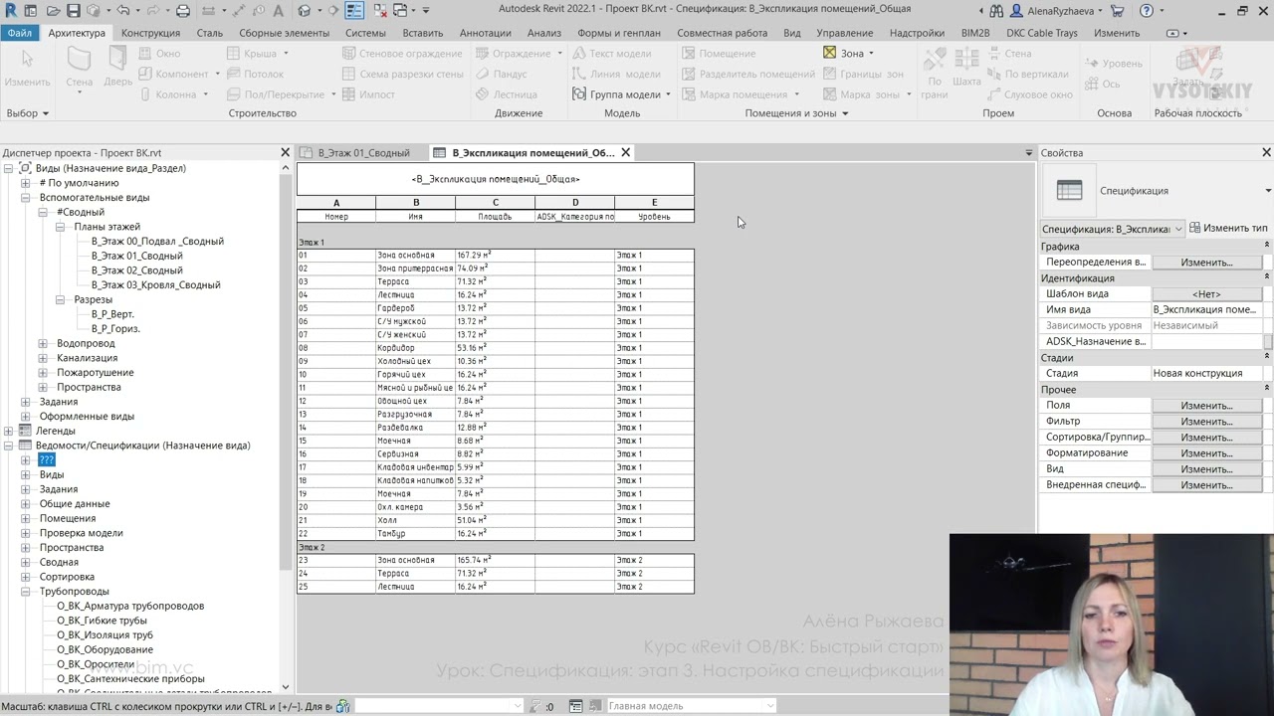Open the Аннотации ribbon tab
The image size is (1274, 716).
[486, 33]
